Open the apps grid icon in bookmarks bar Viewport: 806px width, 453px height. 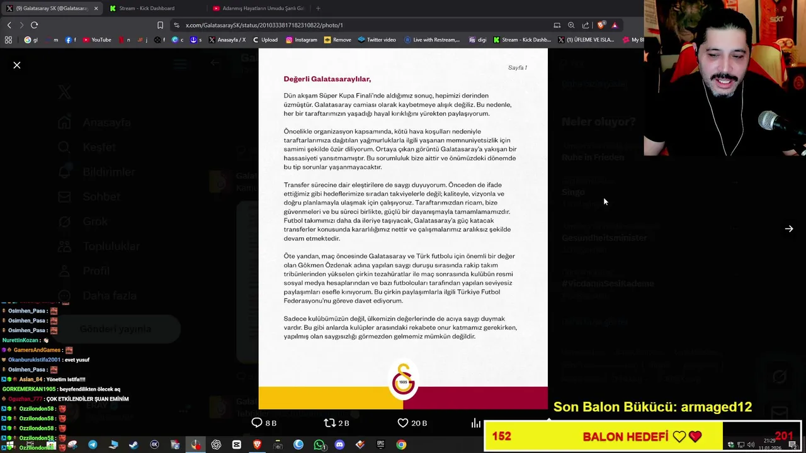(x=8, y=40)
